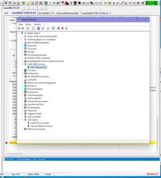Click the Back arrow in the Geräte-Manager toolbar
The image size is (161, 178).
coord(19,28)
